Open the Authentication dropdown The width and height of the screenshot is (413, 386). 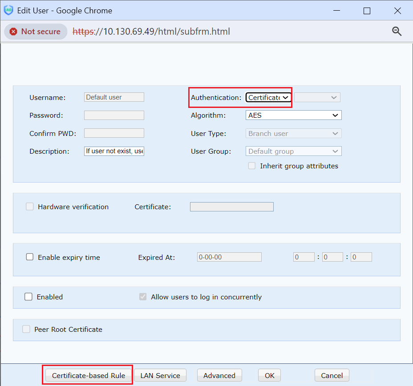click(x=268, y=97)
